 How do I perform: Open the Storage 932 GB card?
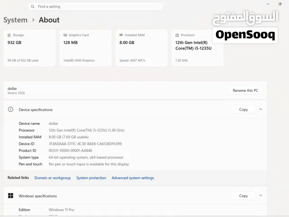29,48
